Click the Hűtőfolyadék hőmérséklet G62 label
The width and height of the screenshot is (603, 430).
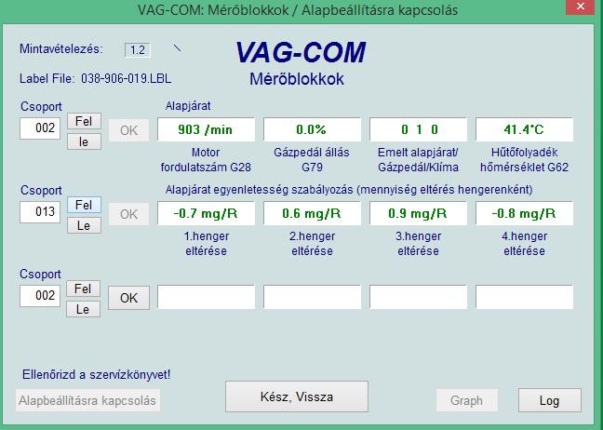pyautogui.click(x=524, y=159)
